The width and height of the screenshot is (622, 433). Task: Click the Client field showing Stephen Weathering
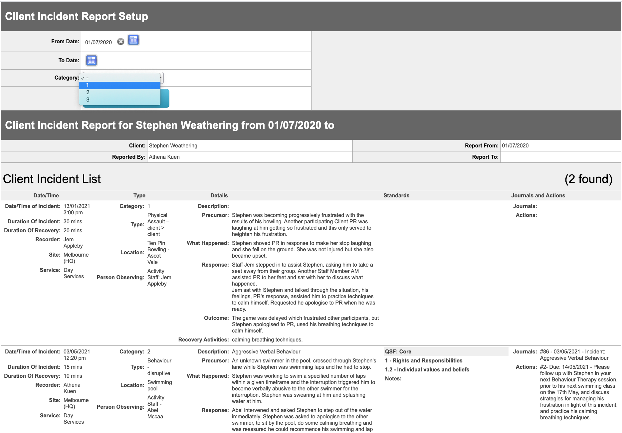[x=250, y=145]
